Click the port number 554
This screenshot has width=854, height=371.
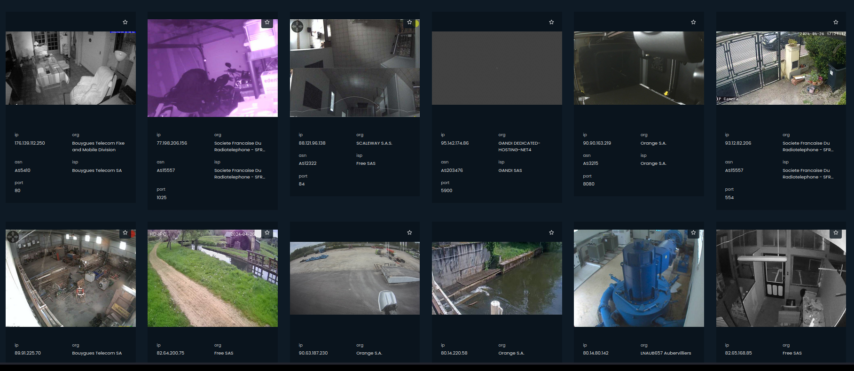click(x=729, y=198)
